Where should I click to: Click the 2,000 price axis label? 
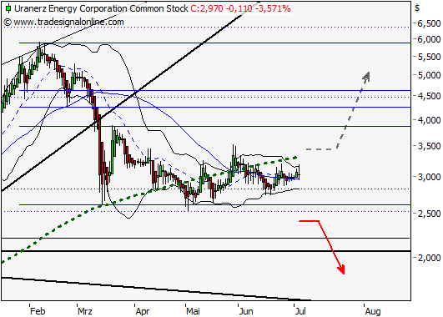(x=429, y=258)
